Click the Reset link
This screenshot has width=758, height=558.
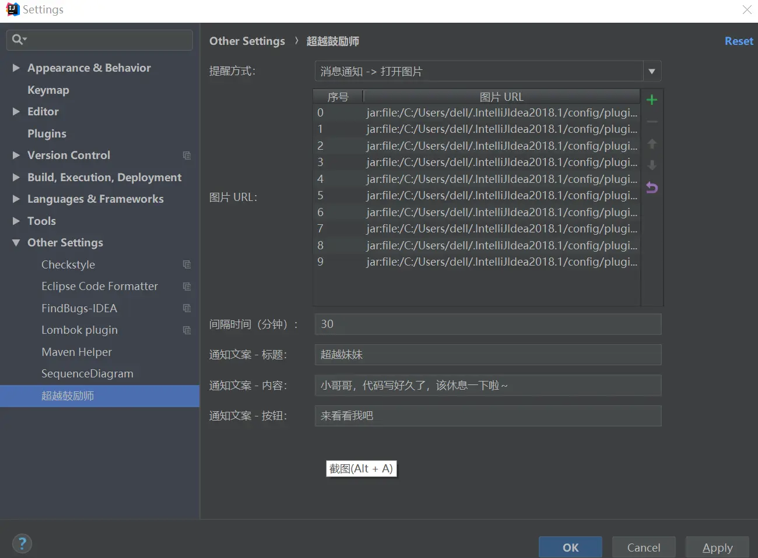pyautogui.click(x=739, y=41)
